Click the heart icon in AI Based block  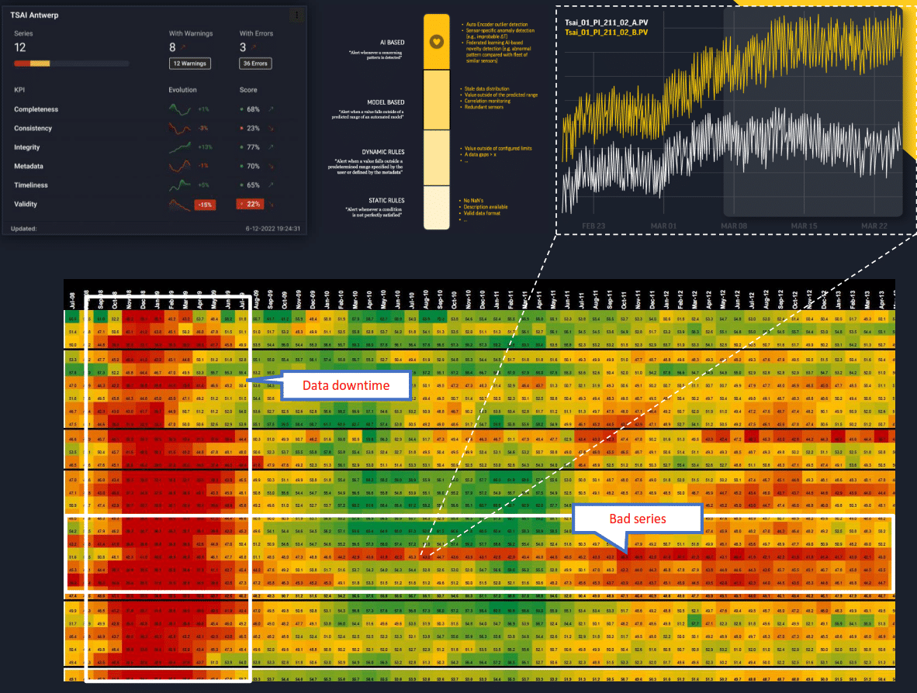tap(436, 41)
